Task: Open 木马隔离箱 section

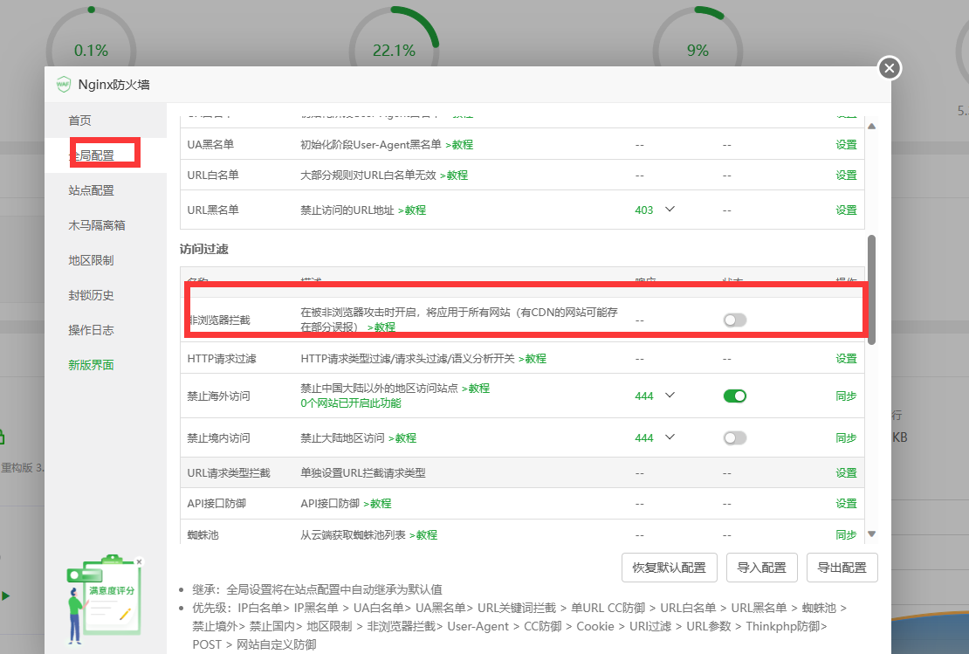Action: click(96, 225)
